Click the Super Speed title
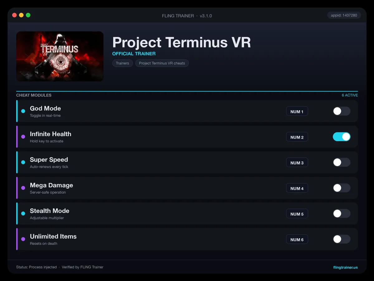Screen dimensions: 374x281 point(49,160)
